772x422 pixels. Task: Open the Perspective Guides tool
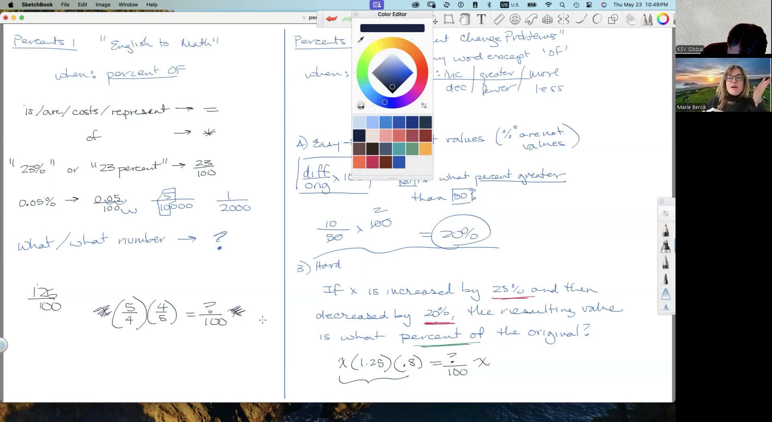coord(547,19)
